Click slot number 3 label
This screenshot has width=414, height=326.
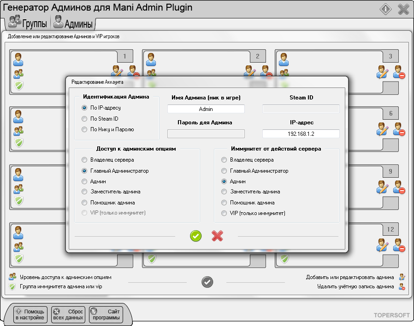pyautogui.click(x=390, y=56)
